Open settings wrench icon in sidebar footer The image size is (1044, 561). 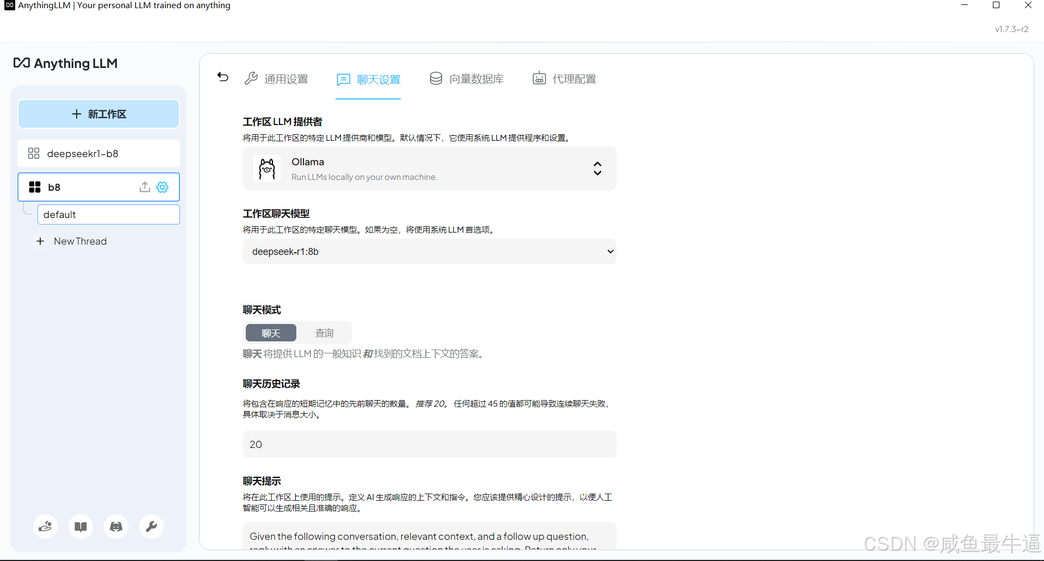click(x=152, y=526)
